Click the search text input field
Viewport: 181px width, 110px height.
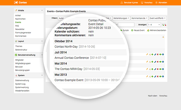pos(126,25)
